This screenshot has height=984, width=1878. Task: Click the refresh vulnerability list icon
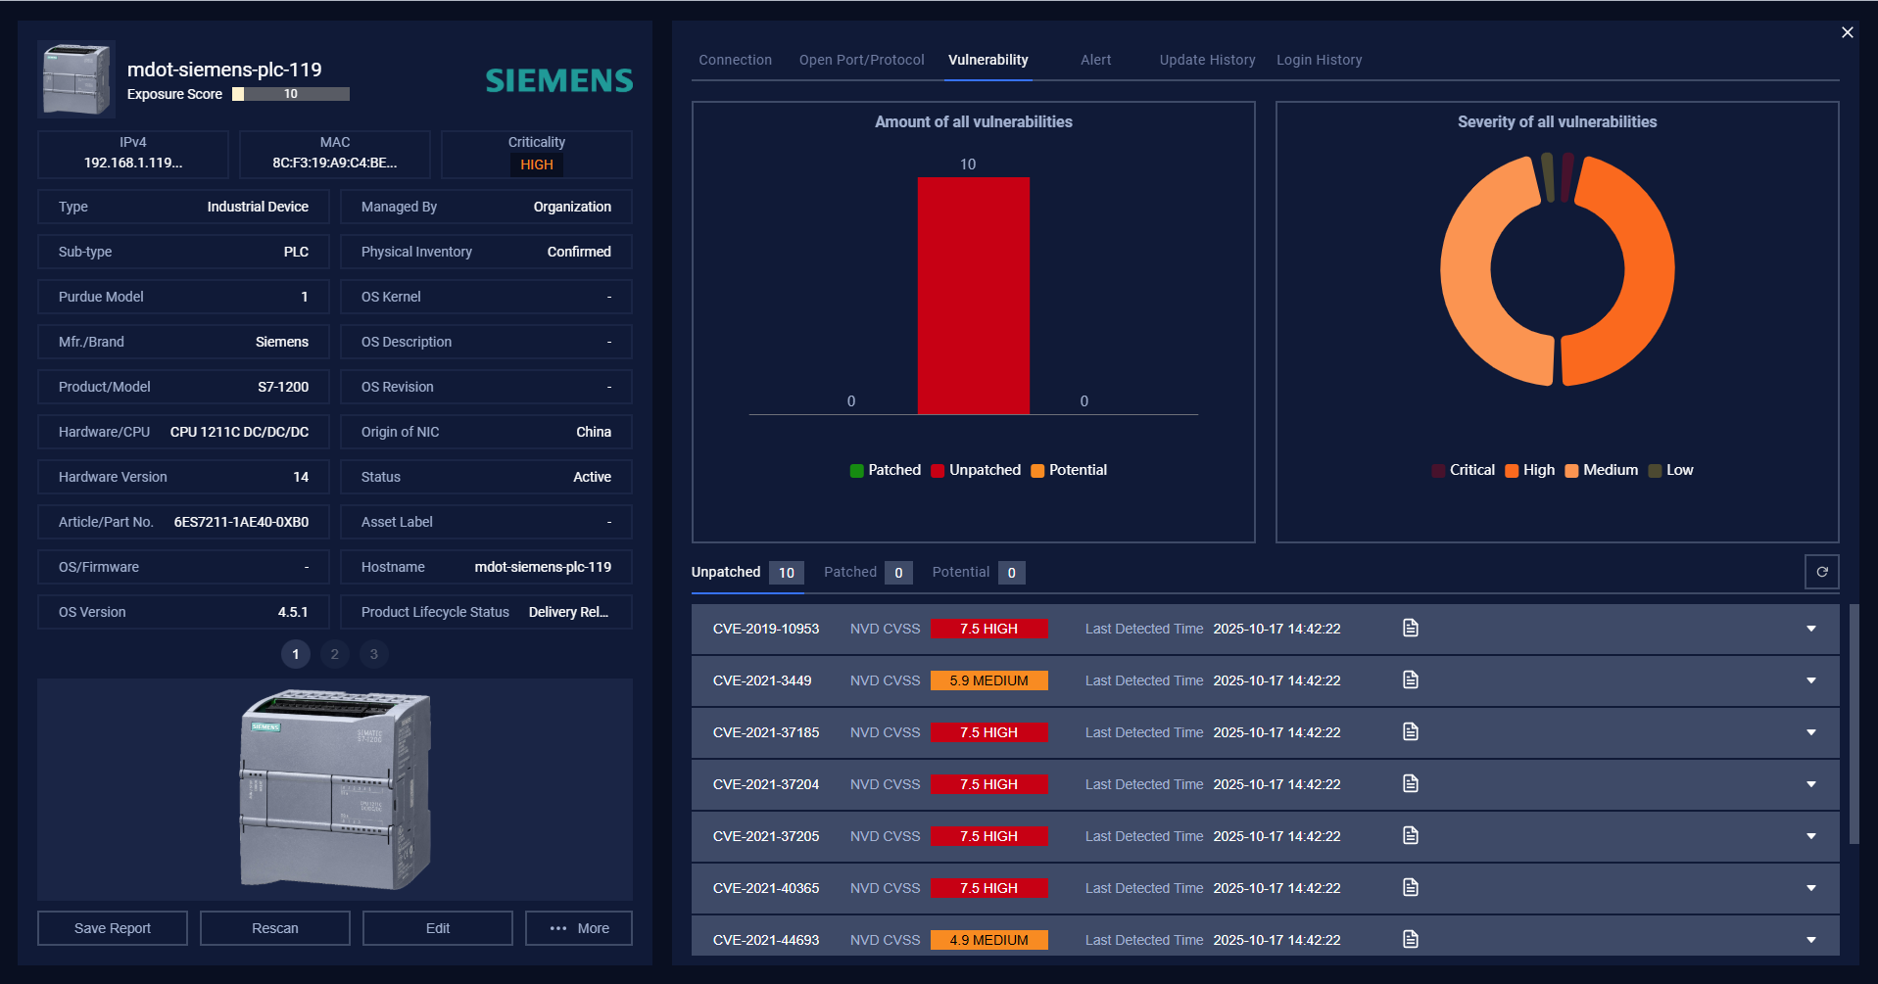pos(1821,572)
